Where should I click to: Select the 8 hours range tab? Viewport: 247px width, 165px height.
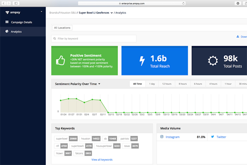click(183, 84)
